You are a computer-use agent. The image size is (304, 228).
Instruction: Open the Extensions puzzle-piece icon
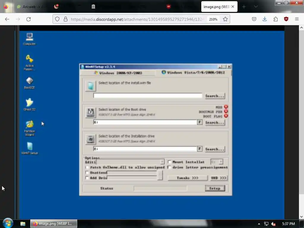(275, 19)
